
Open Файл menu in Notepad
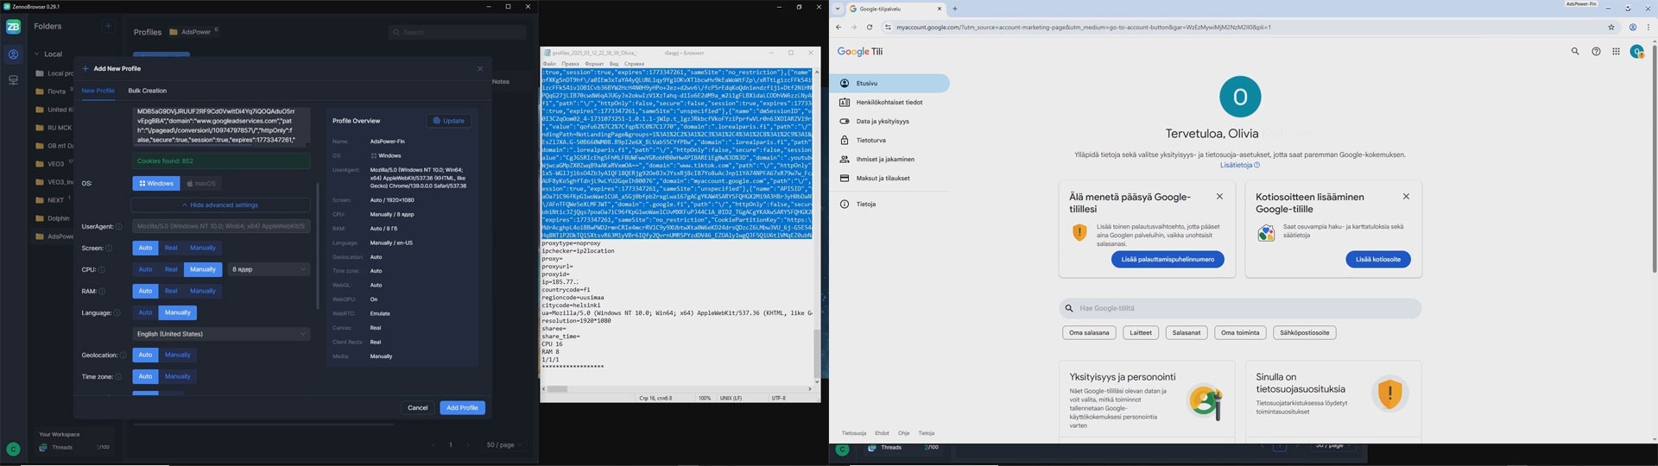pos(549,64)
